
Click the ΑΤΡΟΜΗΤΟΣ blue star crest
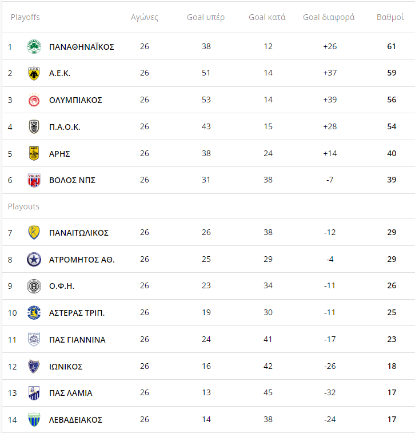tap(34, 260)
